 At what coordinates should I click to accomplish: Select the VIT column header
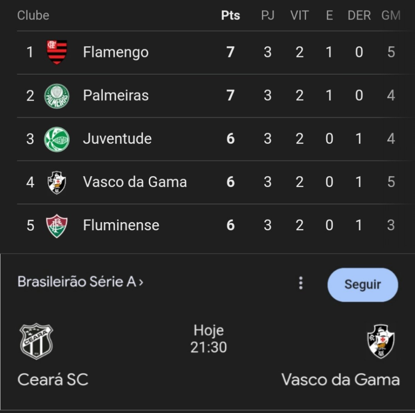(x=299, y=16)
